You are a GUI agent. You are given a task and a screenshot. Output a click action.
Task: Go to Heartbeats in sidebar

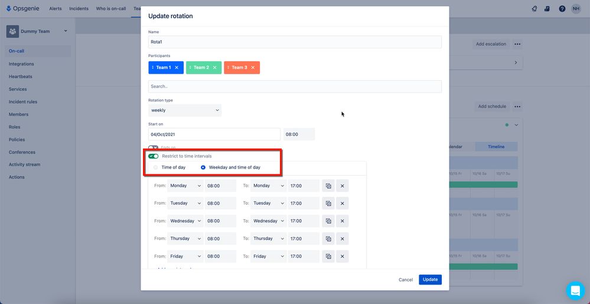coord(20,77)
